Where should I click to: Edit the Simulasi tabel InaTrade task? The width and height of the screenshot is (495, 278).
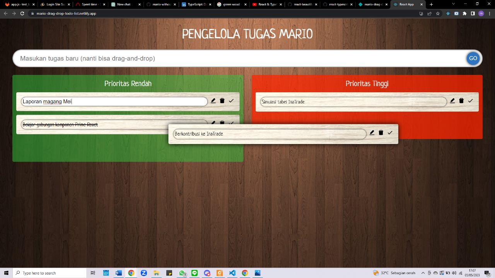click(x=452, y=101)
